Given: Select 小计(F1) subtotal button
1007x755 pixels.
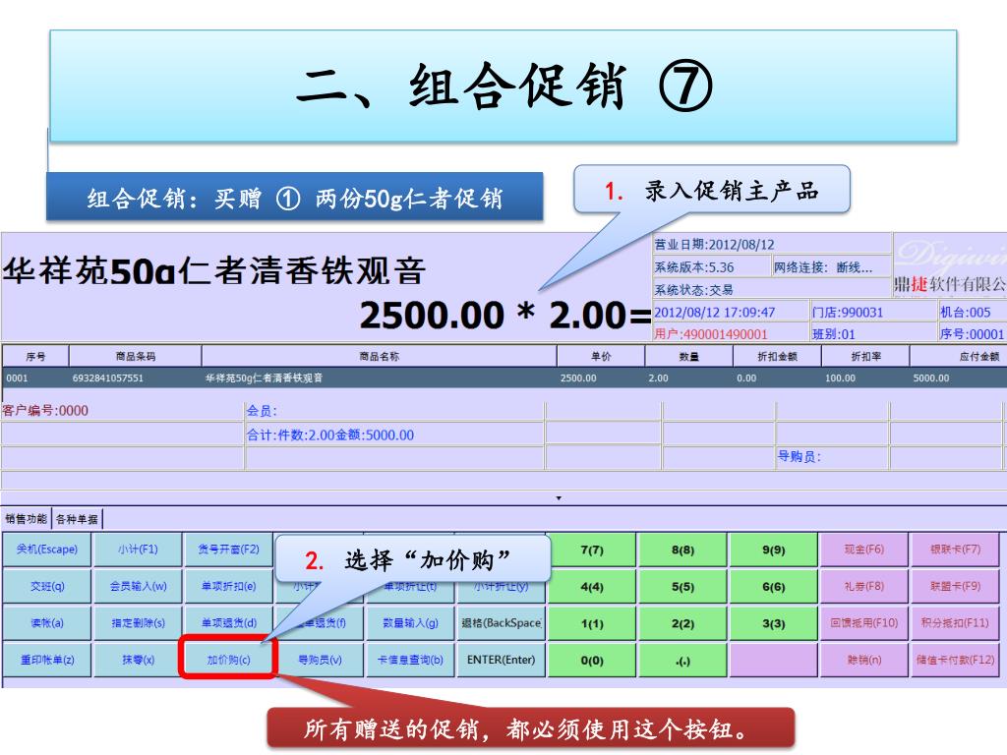Looking at the screenshot, I should pyautogui.click(x=138, y=550).
